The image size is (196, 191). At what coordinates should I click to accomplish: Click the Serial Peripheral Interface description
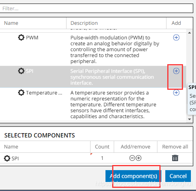112,77
